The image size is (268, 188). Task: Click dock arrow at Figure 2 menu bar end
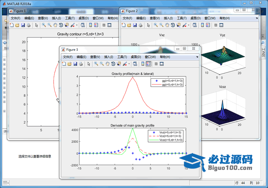(257, 18)
